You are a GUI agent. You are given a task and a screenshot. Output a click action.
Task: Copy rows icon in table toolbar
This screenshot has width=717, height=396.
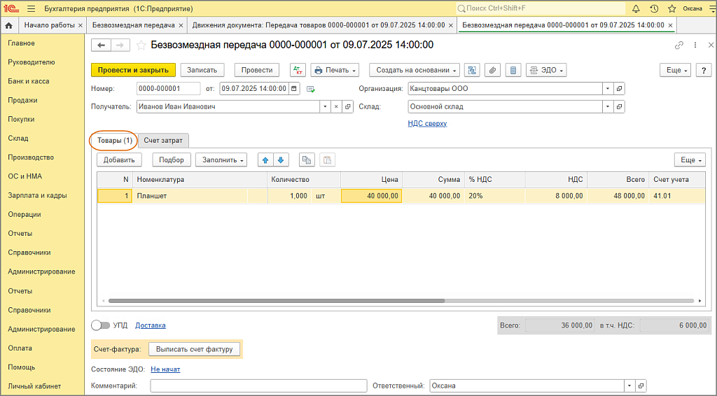click(307, 160)
